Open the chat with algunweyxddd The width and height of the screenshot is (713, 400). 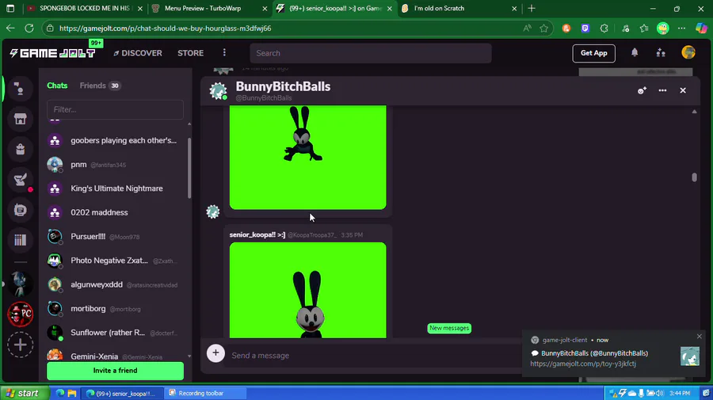pyautogui.click(x=115, y=284)
